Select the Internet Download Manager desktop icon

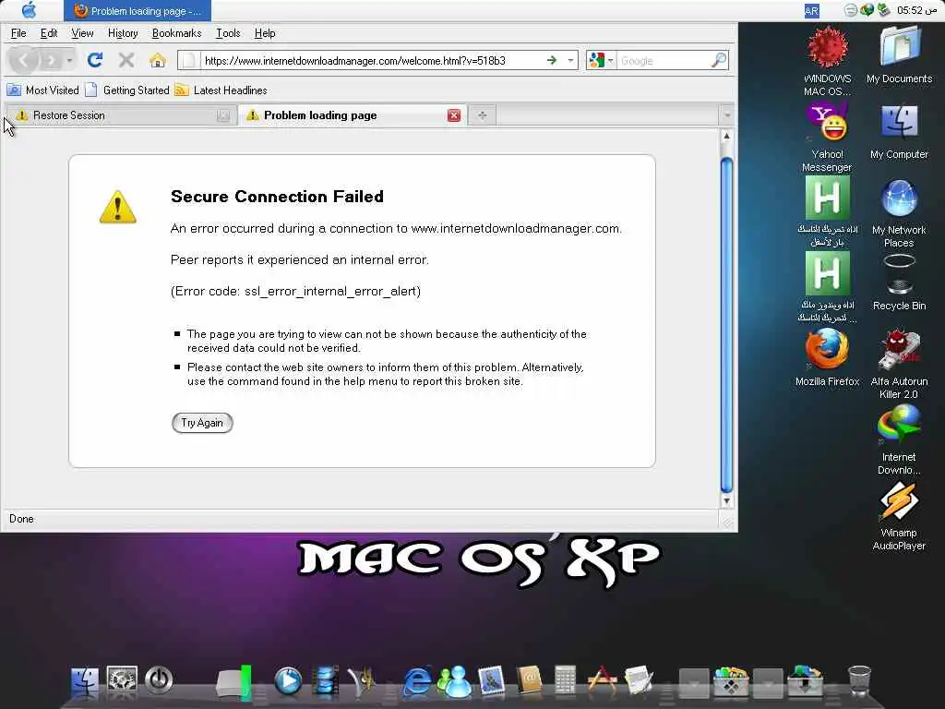[x=899, y=439]
